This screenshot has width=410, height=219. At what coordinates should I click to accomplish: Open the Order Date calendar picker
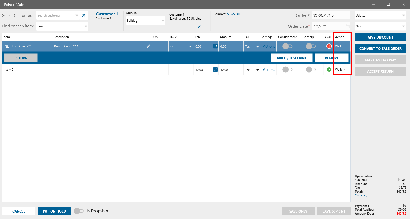point(348,26)
